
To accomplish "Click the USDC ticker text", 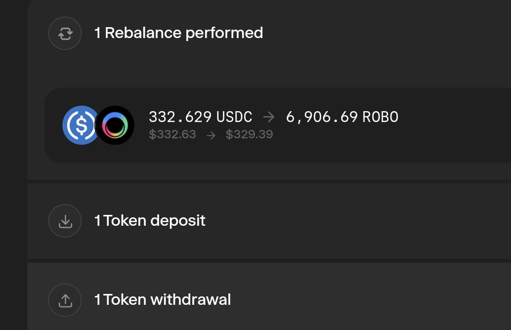I will click(x=234, y=117).
